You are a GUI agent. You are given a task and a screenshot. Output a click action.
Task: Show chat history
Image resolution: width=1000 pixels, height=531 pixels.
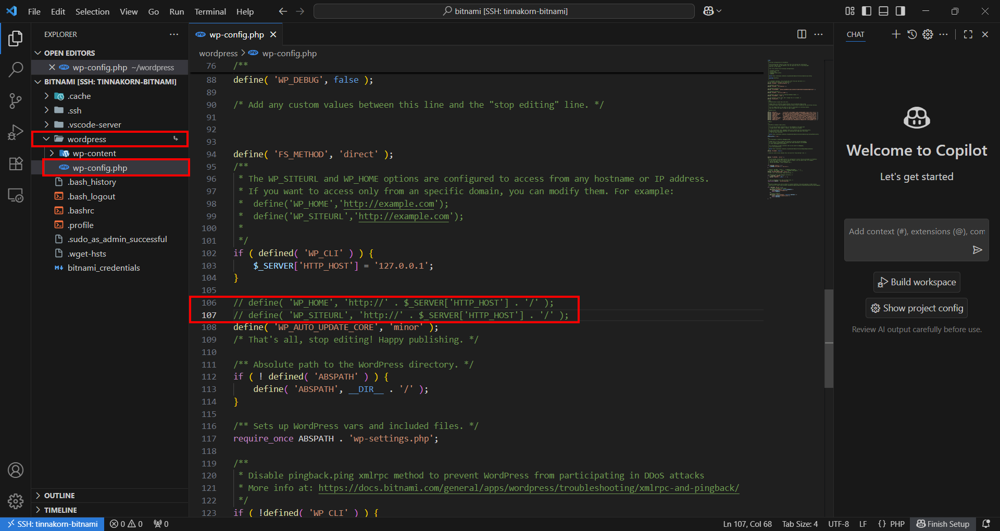tap(912, 34)
